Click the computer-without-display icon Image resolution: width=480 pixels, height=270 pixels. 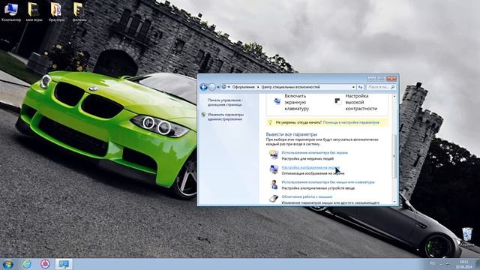(x=273, y=154)
